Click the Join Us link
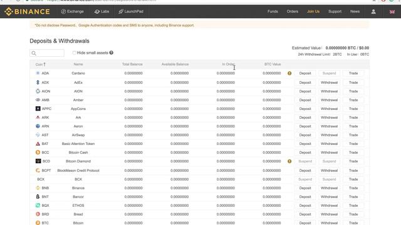The width and height of the screenshot is (401, 225). 313,11
